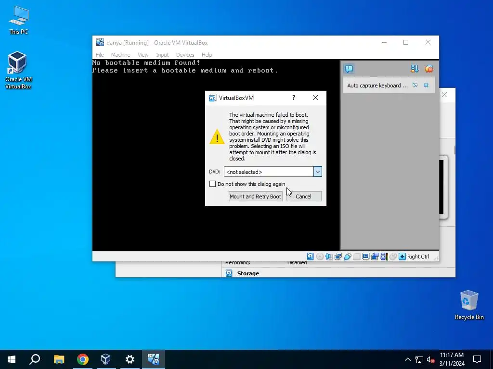Click the VM preview thumbnail in Manager window
This screenshot has width=493, height=369.
[443, 187]
